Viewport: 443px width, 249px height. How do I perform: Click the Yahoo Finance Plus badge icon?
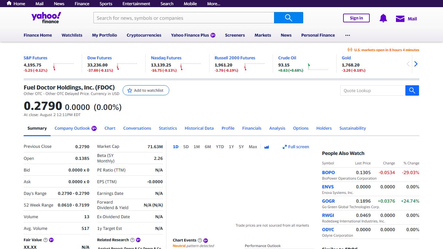click(x=213, y=35)
